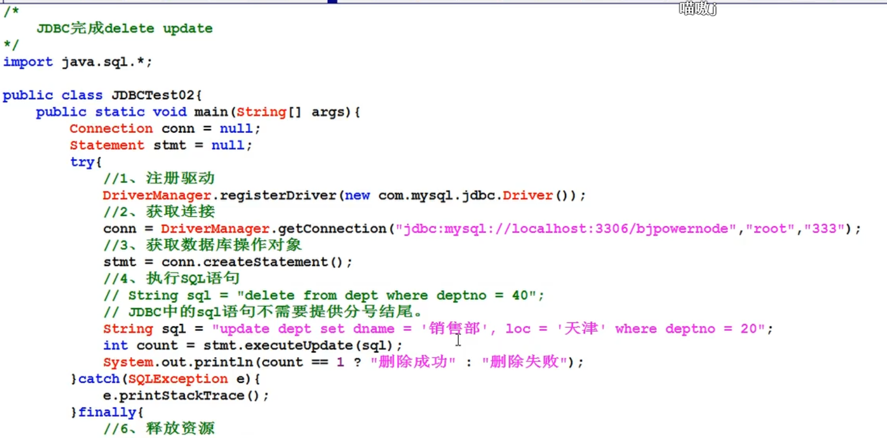Click the 'try{' keyword
Image resolution: width=887 pixels, height=438 pixels.
tap(86, 162)
